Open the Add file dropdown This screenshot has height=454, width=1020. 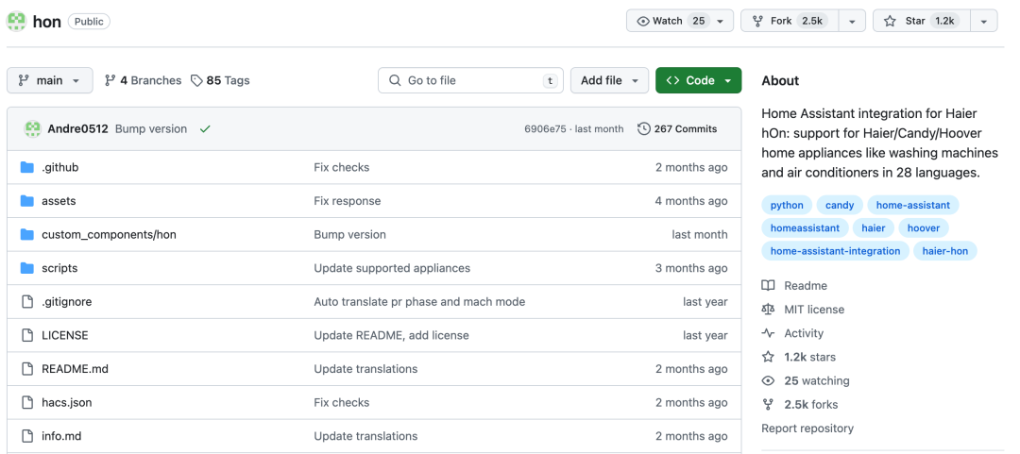609,80
